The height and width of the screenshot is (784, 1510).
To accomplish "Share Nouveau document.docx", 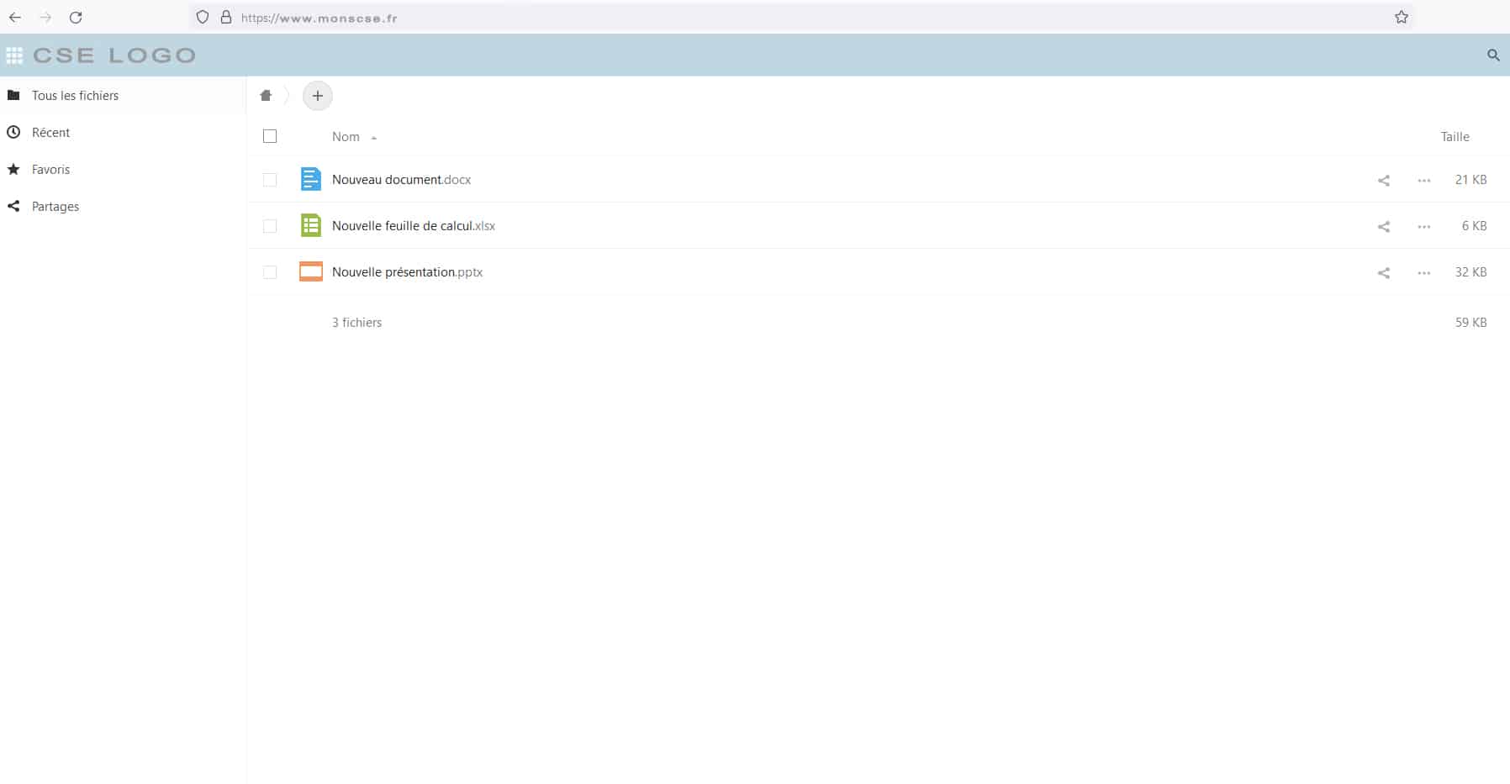I will [x=1384, y=180].
